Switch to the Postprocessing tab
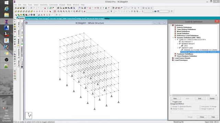This screenshot has width=220, height=123. pyautogui.click(x=31, y=18)
